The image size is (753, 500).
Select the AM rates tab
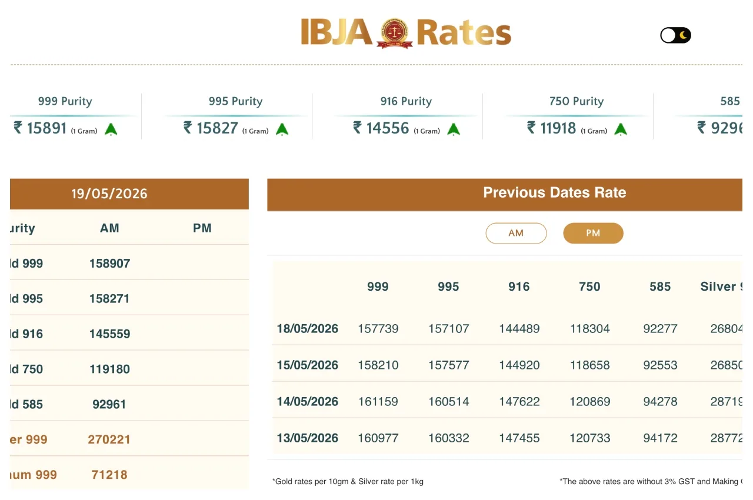(516, 233)
